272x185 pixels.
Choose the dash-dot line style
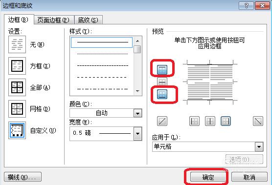coord(102,89)
